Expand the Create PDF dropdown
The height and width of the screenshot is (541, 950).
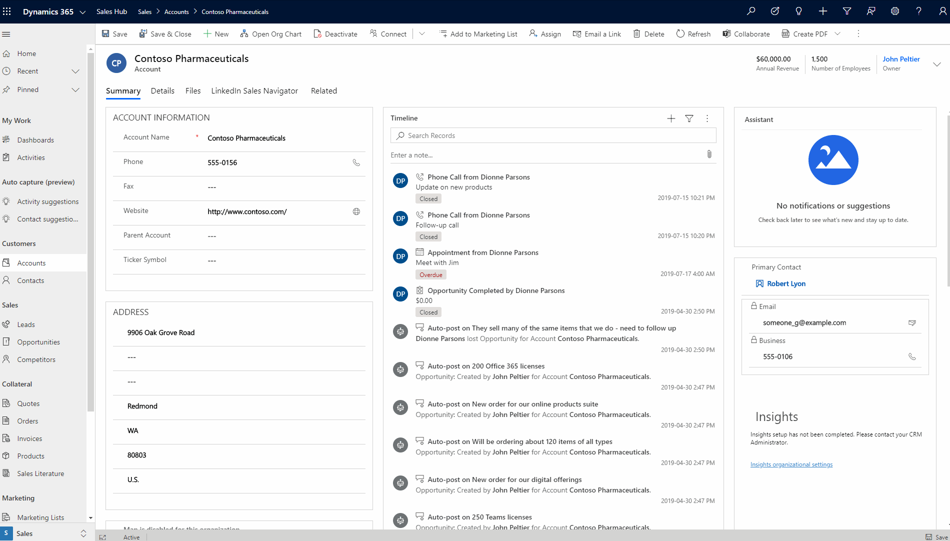pyautogui.click(x=837, y=33)
